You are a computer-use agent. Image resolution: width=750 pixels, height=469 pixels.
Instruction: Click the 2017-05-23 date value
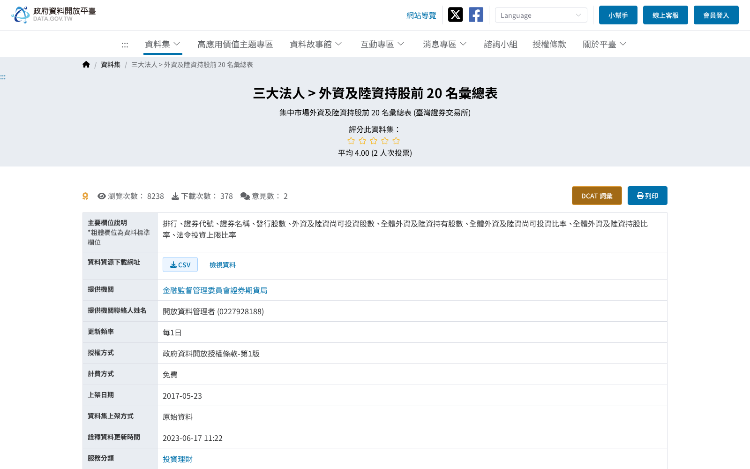[x=182, y=396]
